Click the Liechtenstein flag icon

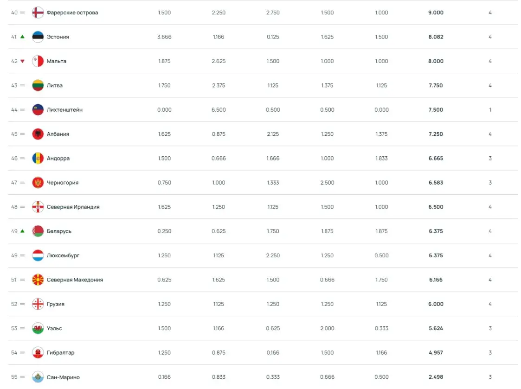(x=38, y=109)
